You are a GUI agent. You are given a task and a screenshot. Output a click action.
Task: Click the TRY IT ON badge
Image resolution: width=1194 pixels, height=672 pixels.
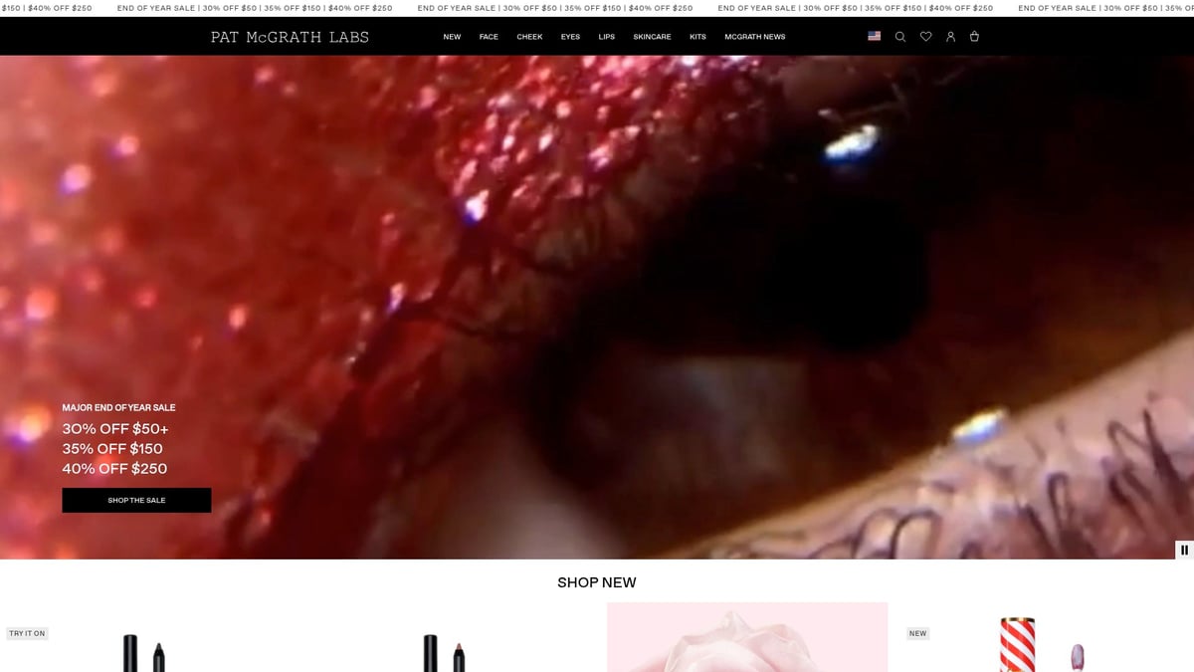(27, 633)
